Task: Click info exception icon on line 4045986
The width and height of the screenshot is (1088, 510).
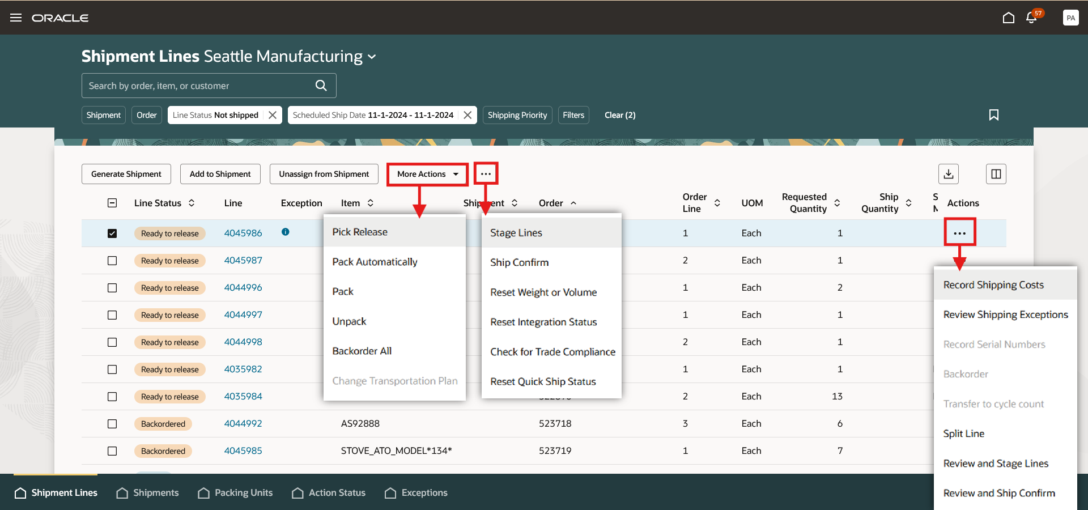Action: (286, 232)
